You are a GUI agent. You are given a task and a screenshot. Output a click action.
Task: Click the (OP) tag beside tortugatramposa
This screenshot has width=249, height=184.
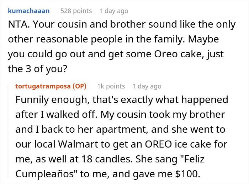80,86
